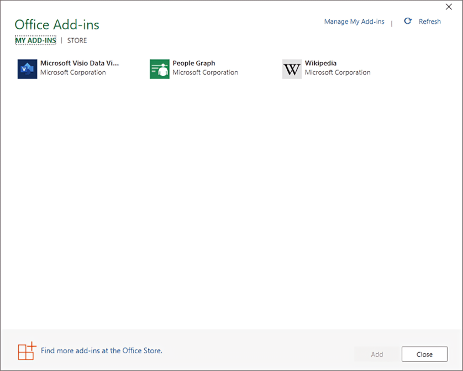This screenshot has width=463, height=371.
Task: Switch to the STORE tab
Action: pos(77,40)
